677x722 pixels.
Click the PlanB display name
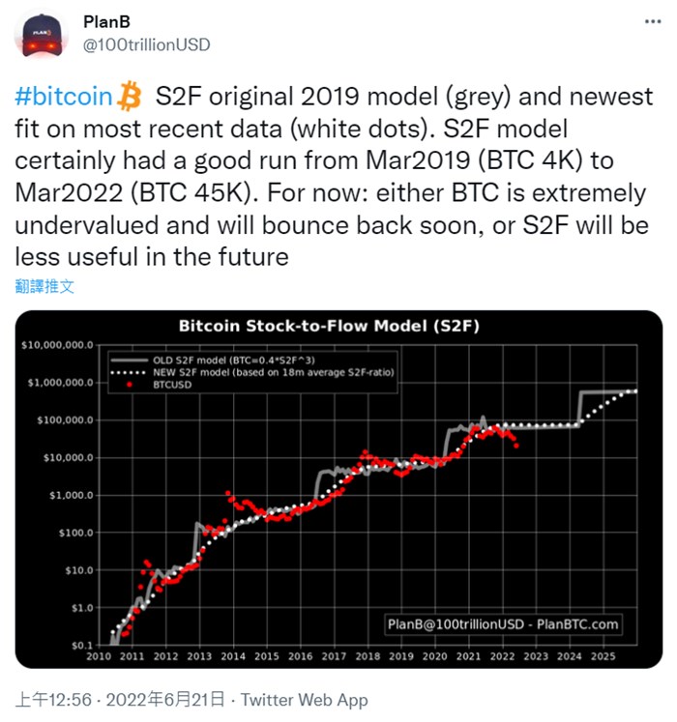(x=103, y=23)
